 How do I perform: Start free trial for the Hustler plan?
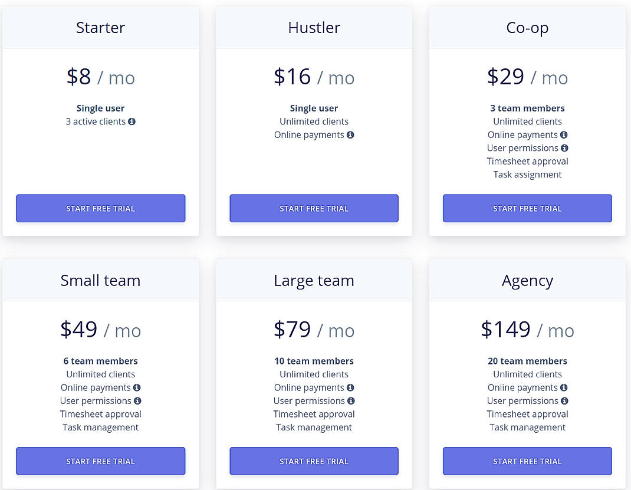coord(314,208)
